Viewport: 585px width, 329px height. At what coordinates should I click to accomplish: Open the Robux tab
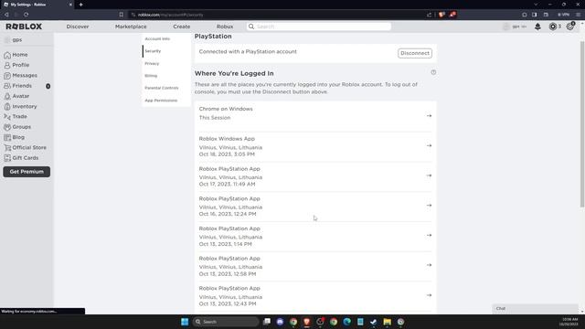225,27
